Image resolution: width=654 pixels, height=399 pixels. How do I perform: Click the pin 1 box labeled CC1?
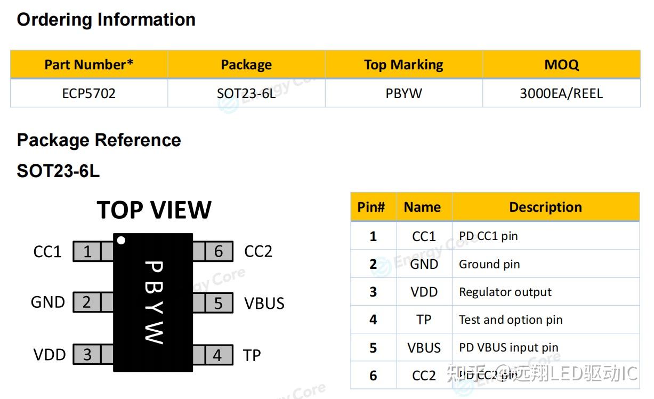pyautogui.click(x=87, y=251)
